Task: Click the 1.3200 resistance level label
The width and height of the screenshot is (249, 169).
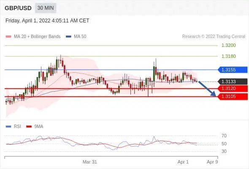Action: click(x=228, y=45)
